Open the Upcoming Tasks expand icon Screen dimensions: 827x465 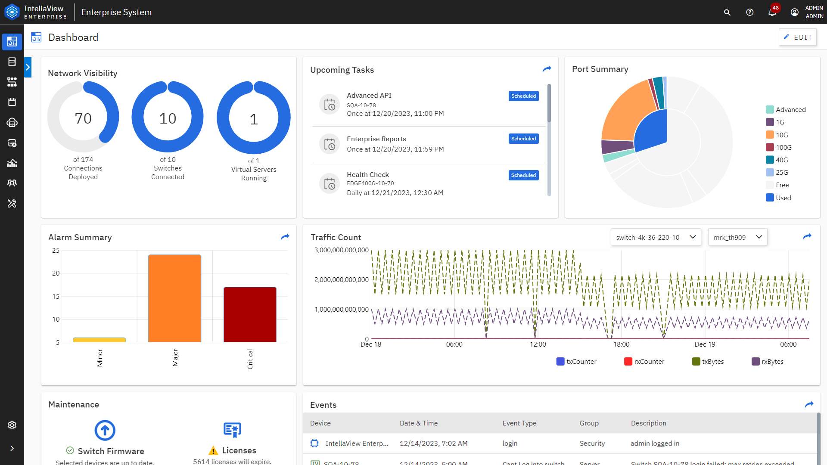(547, 69)
